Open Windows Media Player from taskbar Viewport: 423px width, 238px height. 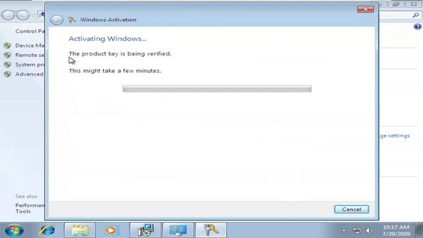111,231
